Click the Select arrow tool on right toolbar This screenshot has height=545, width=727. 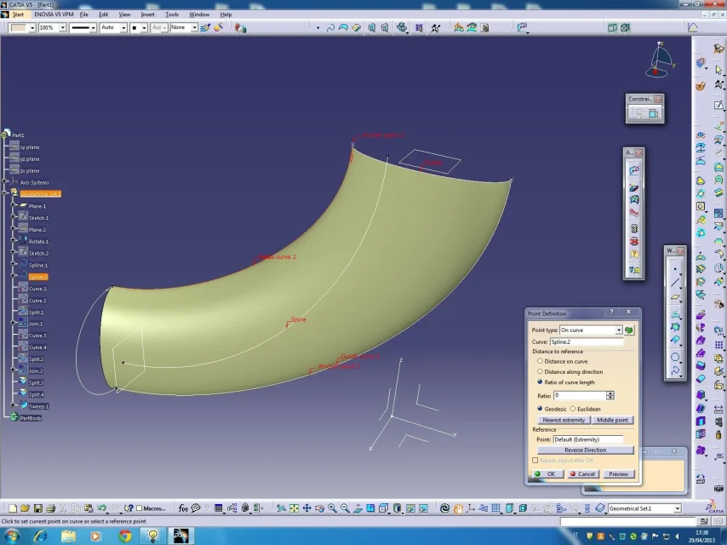click(718, 70)
